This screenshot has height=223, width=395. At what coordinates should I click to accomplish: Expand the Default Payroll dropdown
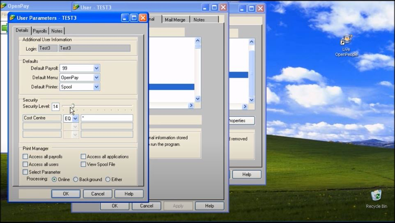96,68
